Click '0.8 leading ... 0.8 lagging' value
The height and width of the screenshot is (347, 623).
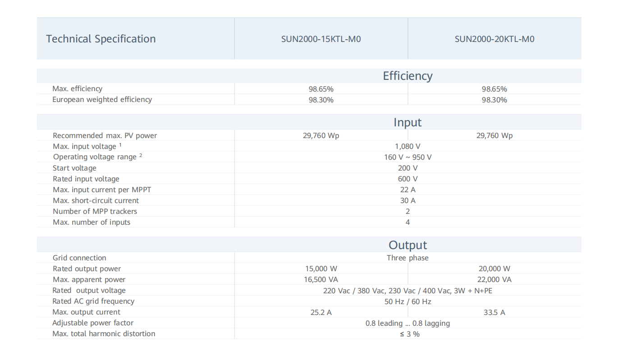tap(408, 324)
